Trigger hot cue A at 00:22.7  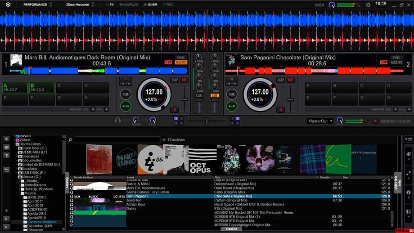15,88
